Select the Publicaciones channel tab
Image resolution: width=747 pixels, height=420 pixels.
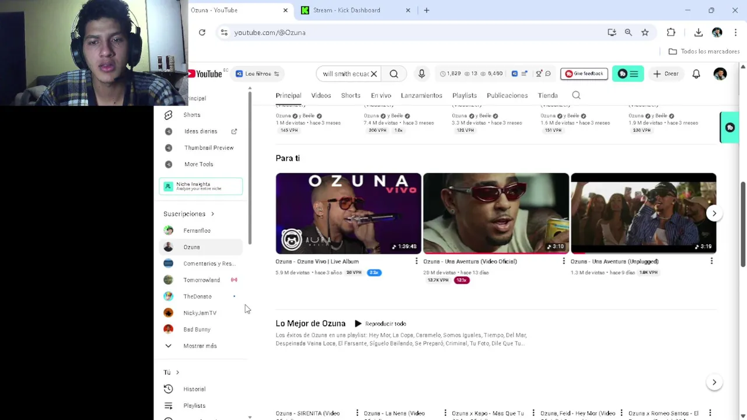pos(507,96)
